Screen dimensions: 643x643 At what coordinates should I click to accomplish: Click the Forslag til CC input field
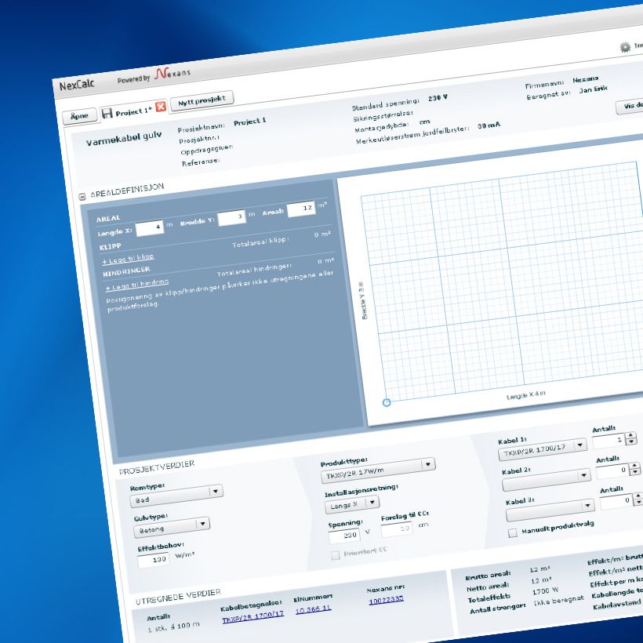[x=397, y=529]
